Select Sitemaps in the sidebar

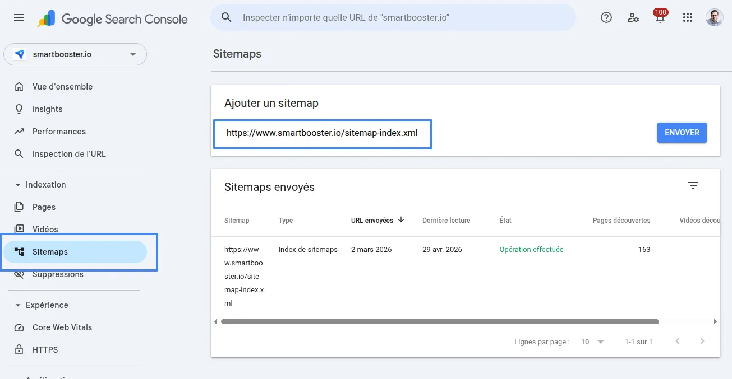[x=75, y=252]
